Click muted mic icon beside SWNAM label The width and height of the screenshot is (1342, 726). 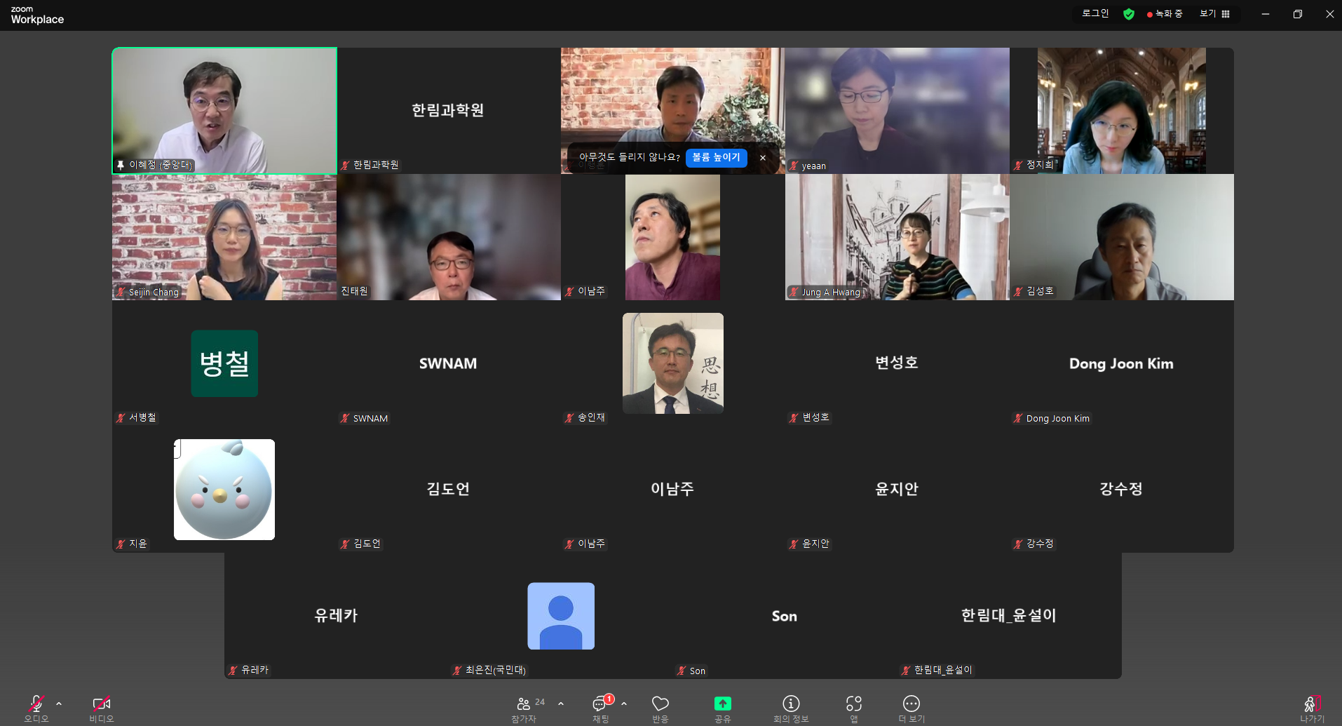pos(345,419)
